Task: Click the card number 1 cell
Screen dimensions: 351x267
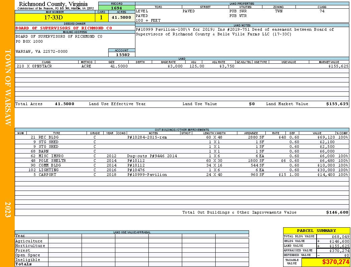Action: pos(102,18)
